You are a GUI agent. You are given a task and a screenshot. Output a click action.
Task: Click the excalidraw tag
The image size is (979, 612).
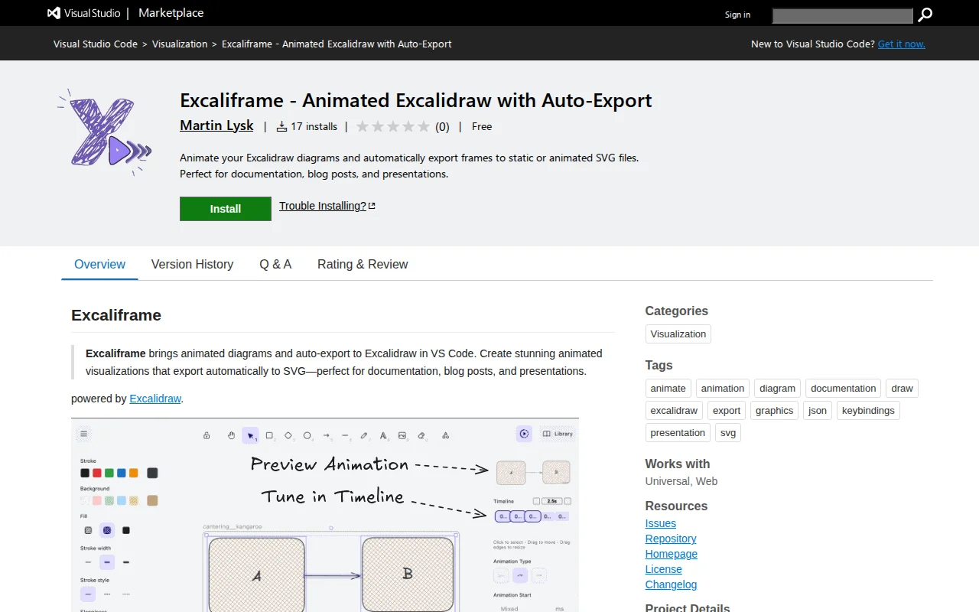[x=674, y=410]
